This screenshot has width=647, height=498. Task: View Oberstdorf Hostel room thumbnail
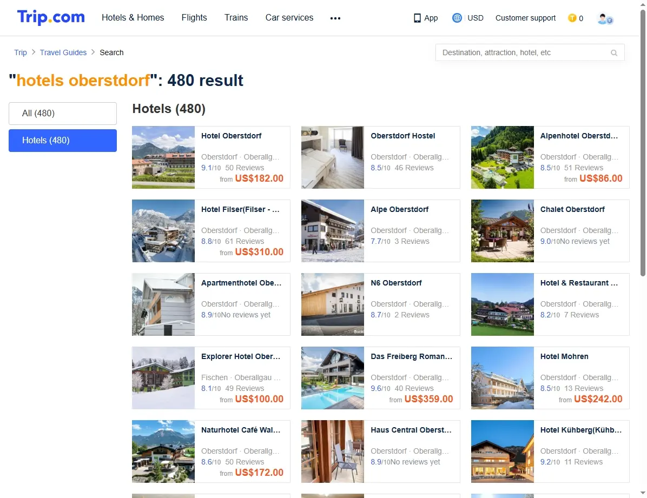coord(333,157)
